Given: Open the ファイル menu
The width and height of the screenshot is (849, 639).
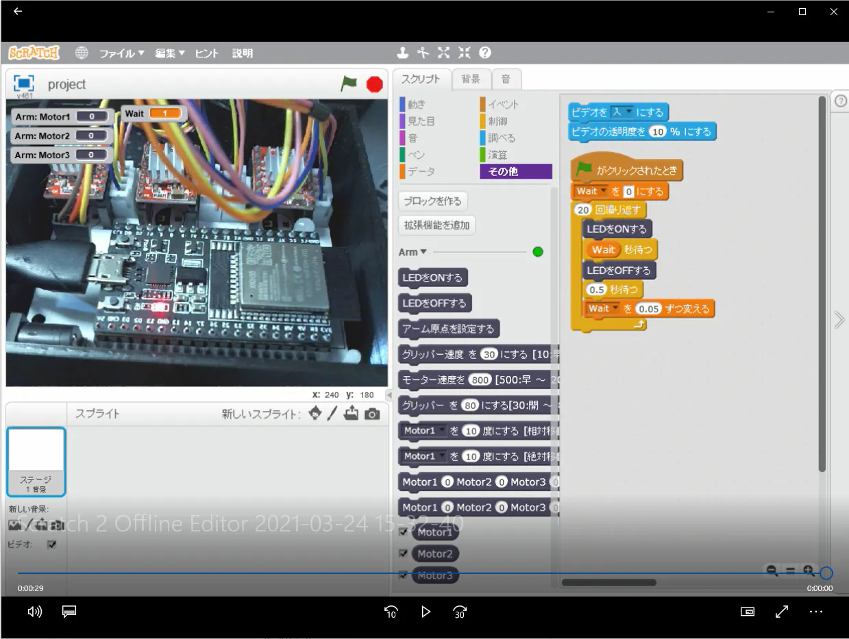Looking at the screenshot, I should coord(121,53).
